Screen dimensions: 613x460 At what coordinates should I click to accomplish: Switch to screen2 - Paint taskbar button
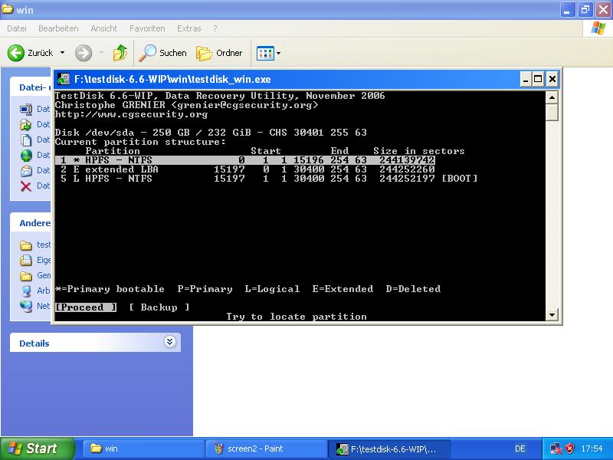click(x=267, y=449)
